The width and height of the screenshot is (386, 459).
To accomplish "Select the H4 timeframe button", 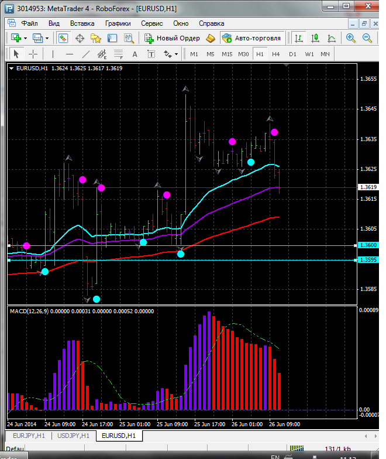I will point(276,54).
